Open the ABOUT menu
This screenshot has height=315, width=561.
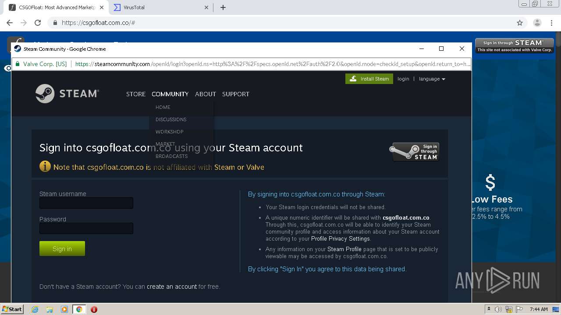tap(206, 94)
